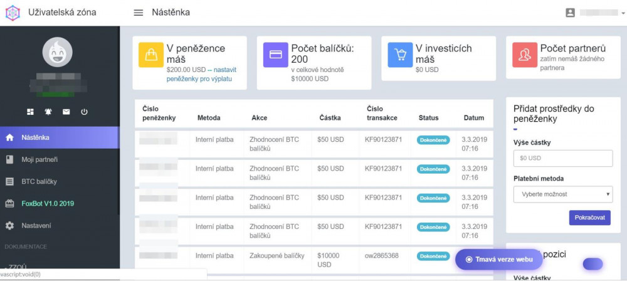Image resolution: width=627 pixels, height=281 pixels.
Task: Click the Pokračovat button
Action: point(590,218)
